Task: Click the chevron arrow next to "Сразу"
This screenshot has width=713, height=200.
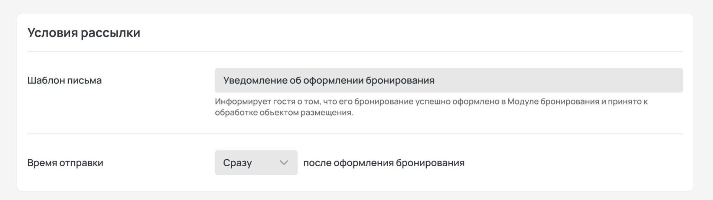Action: [284, 163]
